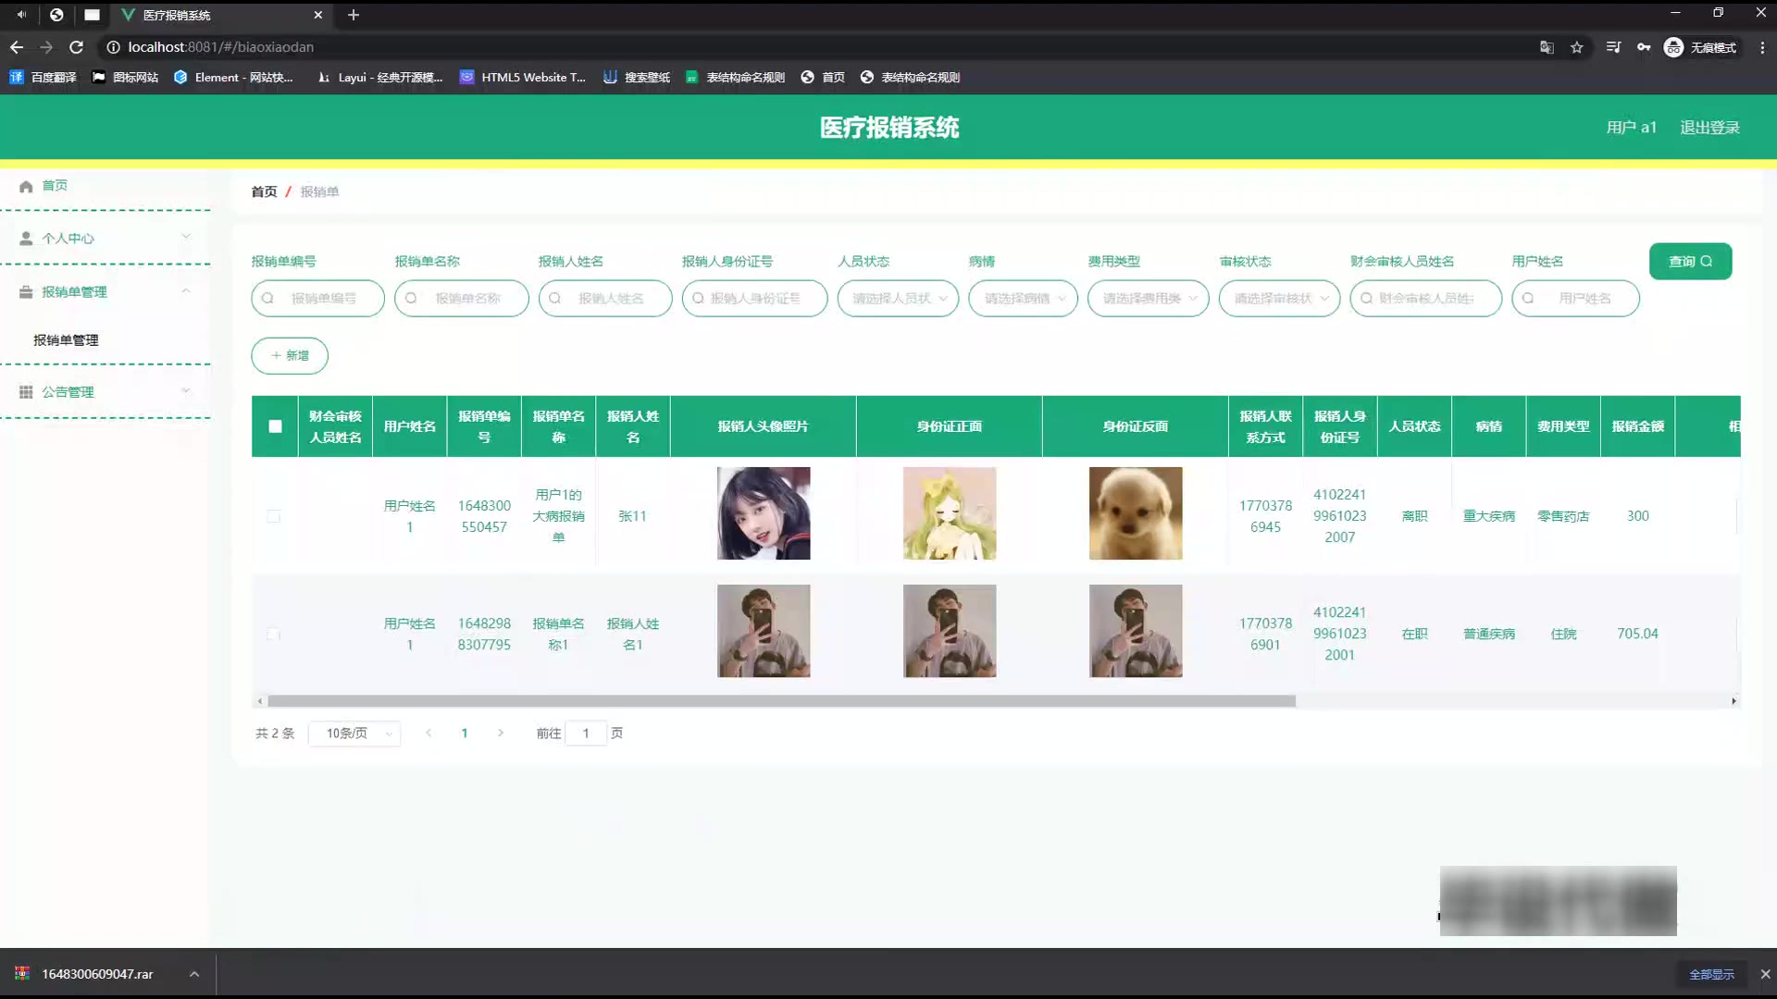1777x999 pixels.
Task: Open the 人员状态 filter dropdown
Action: 898,299
